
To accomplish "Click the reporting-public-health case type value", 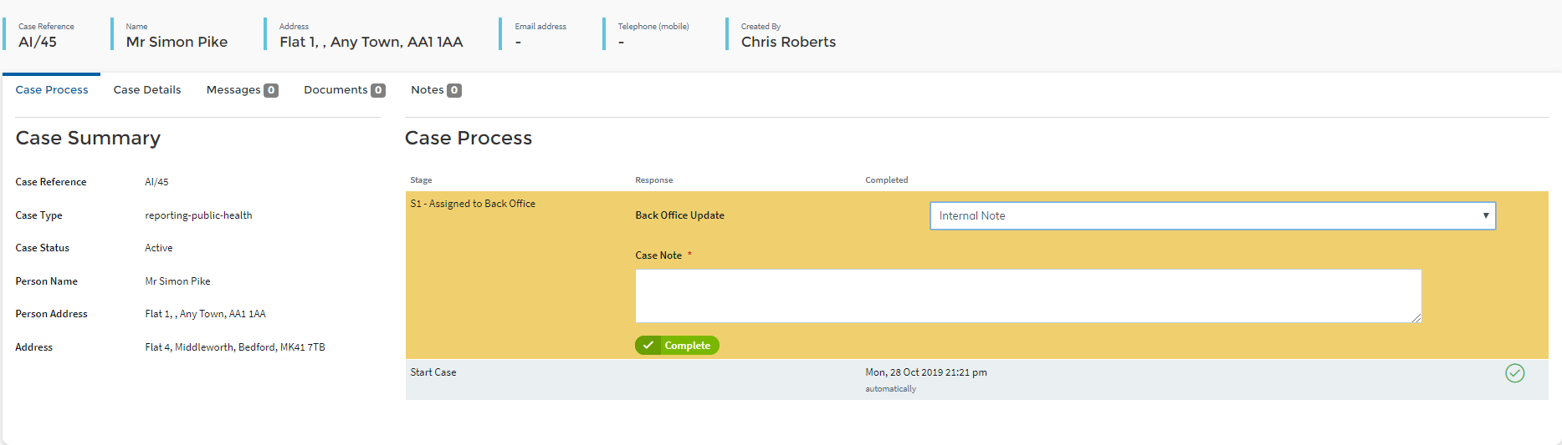I will click(x=198, y=215).
